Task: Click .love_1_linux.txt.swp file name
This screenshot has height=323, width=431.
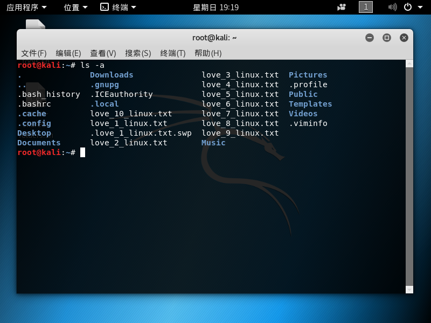Action: [x=141, y=133]
